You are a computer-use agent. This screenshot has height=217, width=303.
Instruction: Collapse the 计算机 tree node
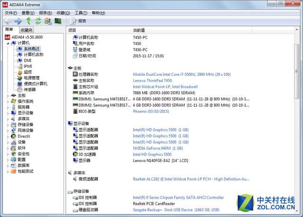[x=8, y=43]
